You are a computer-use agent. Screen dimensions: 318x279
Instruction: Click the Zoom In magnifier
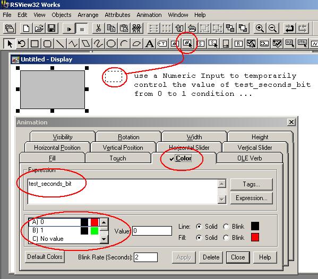(260, 28)
